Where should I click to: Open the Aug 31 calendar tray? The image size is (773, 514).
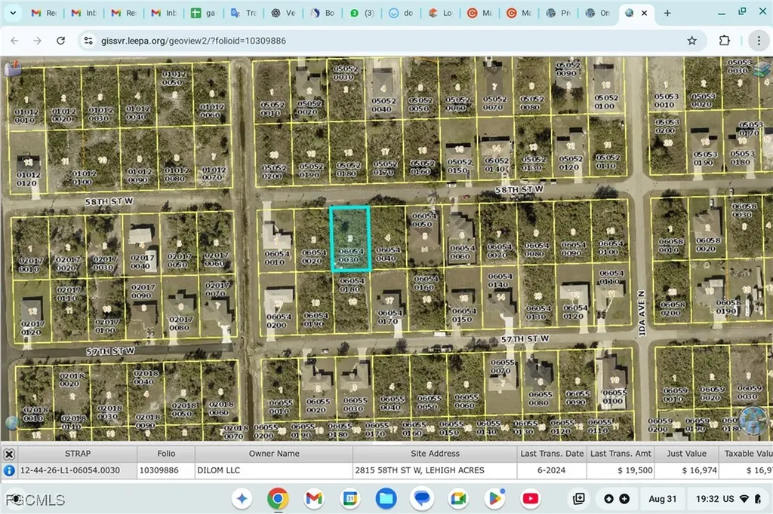662,499
